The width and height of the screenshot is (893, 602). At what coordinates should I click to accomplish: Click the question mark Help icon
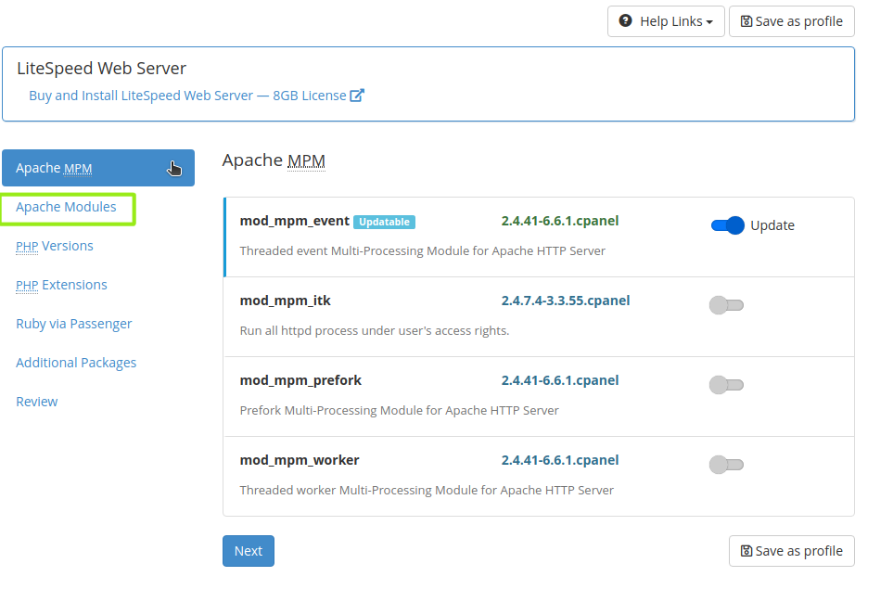coord(626,21)
